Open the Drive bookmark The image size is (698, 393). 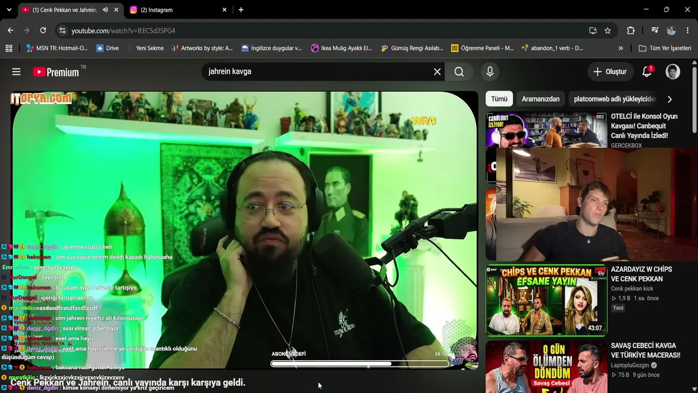(x=107, y=48)
